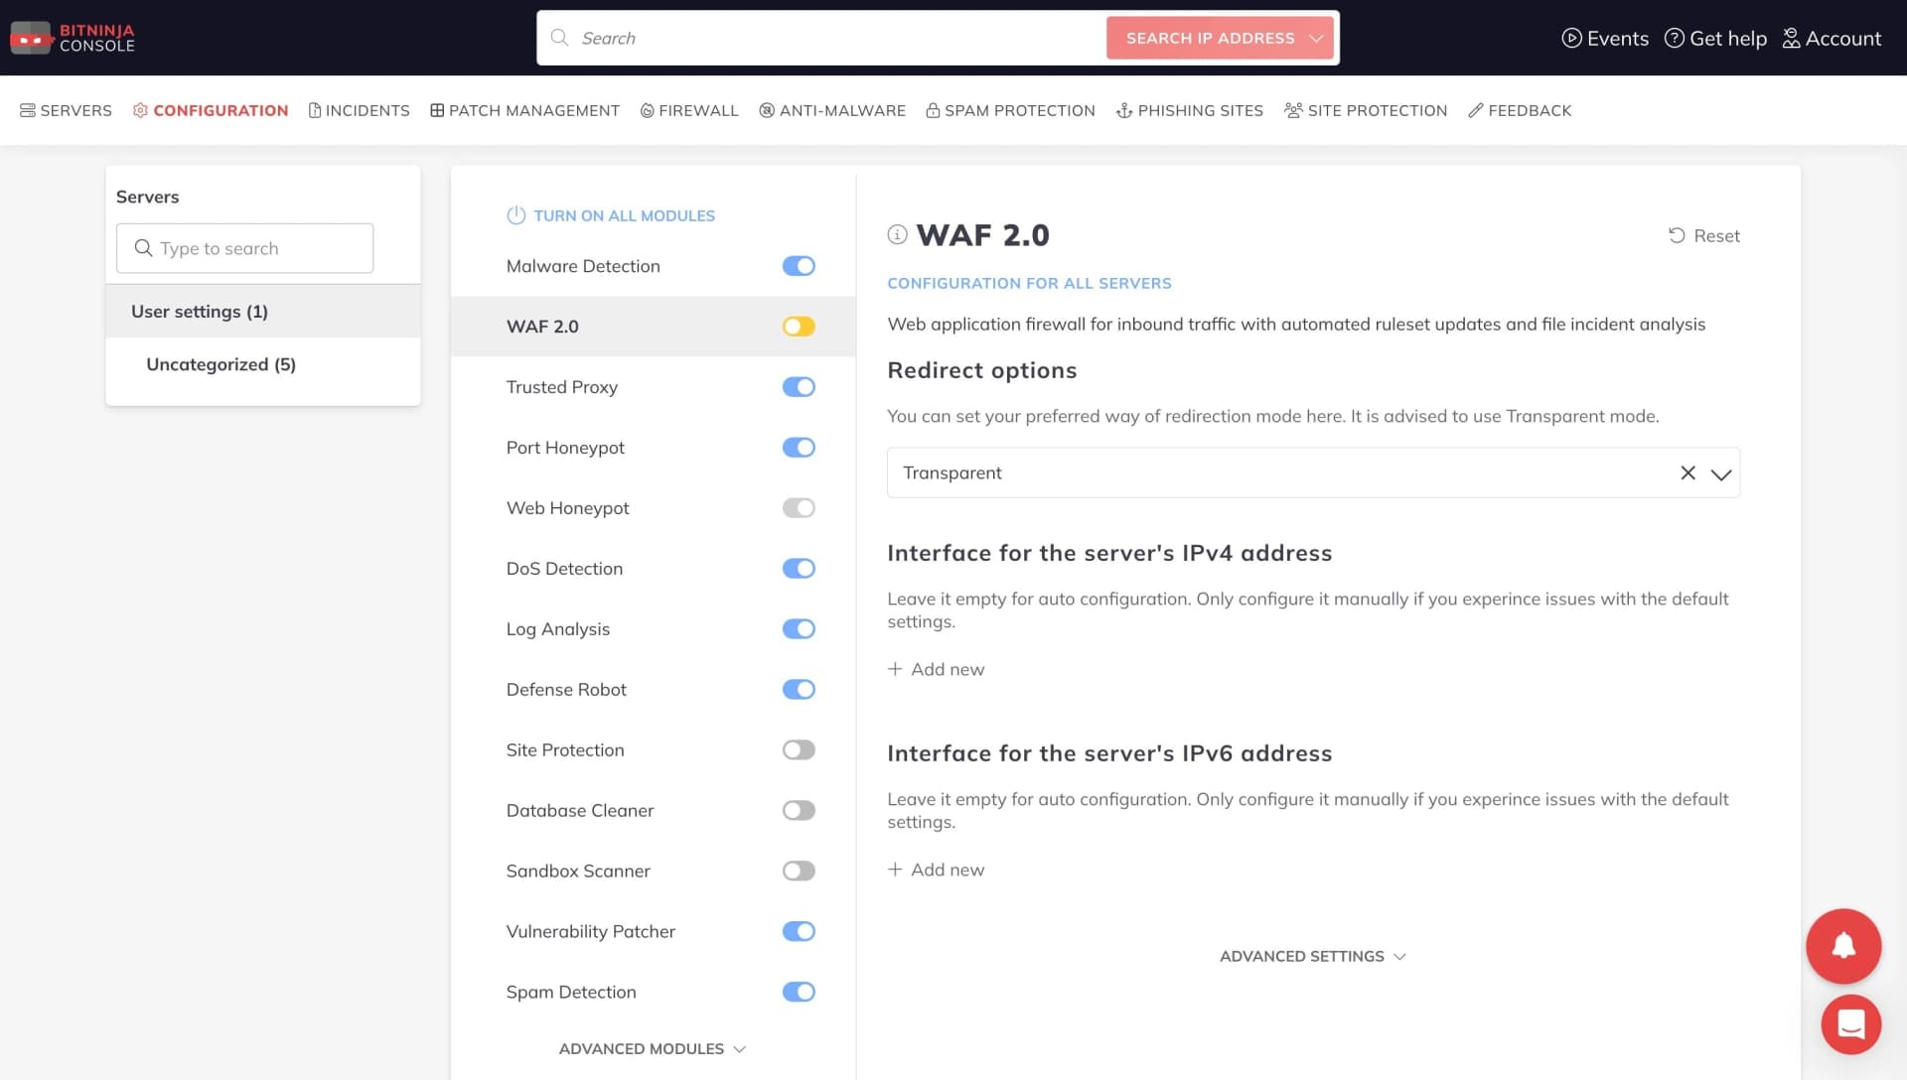The width and height of the screenshot is (1907, 1080).
Task: Enable the Site Protection module
Action: tap(799, 749)
